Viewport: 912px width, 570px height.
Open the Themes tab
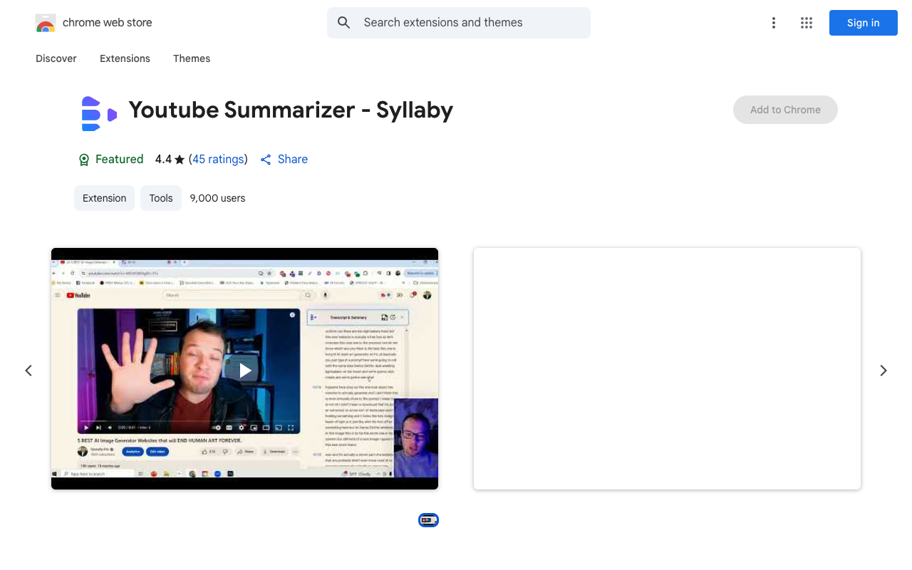click(x=192, y=58)
